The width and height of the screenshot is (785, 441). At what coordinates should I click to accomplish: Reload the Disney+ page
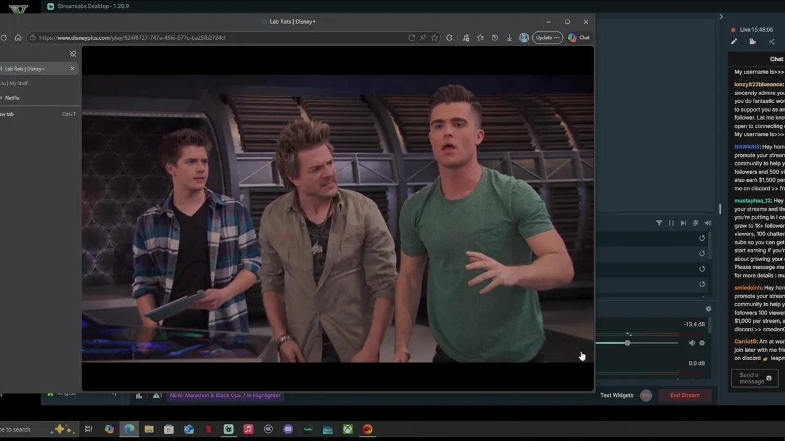click(x=4, y=37)
